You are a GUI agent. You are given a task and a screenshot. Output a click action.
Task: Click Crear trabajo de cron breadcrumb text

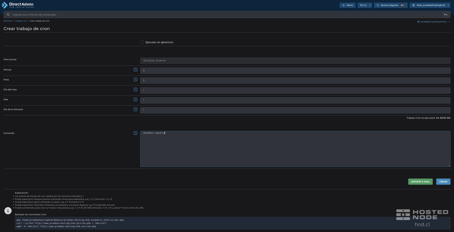pos(40,21)
